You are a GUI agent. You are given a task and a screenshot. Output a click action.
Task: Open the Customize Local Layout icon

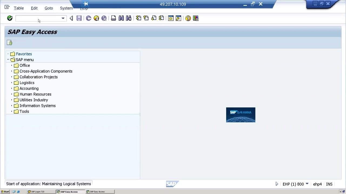196,18
